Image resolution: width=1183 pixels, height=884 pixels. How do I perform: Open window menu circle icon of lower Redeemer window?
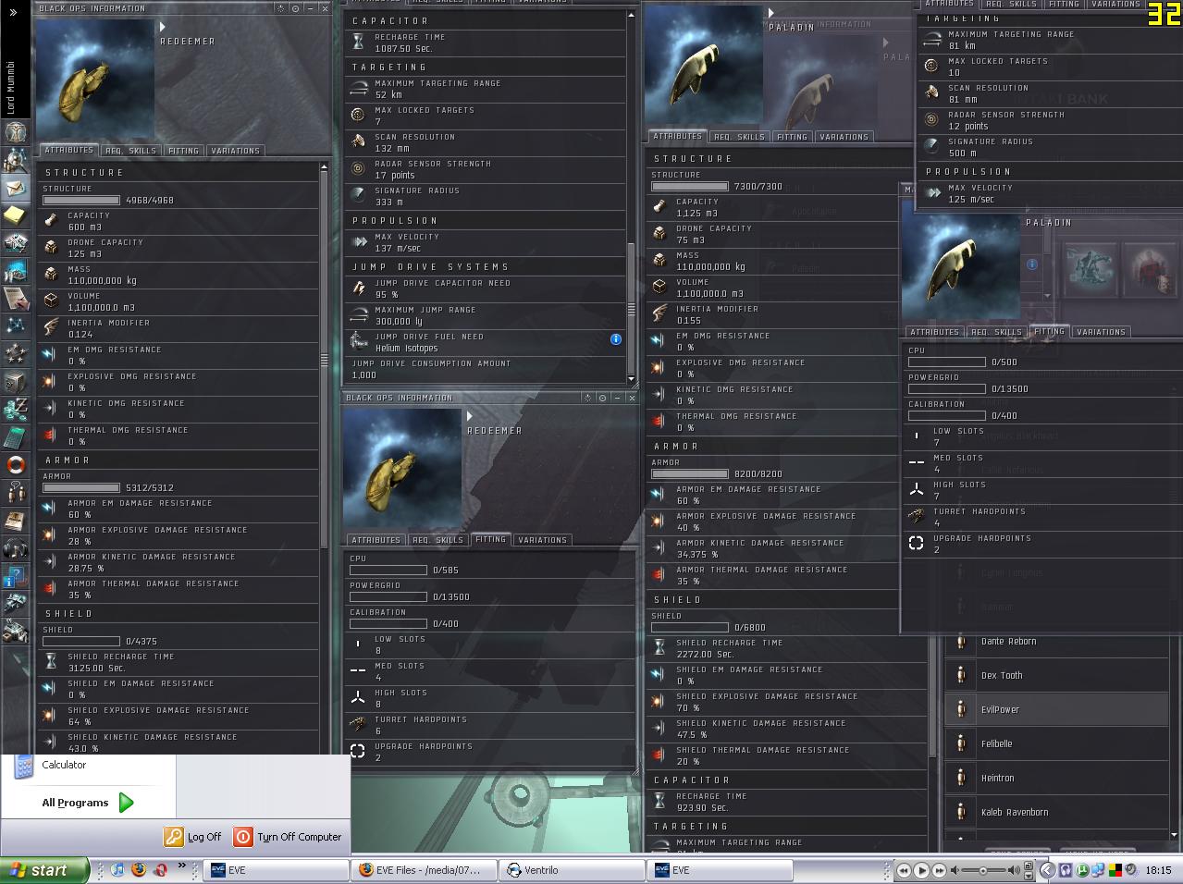coord(602,398)
